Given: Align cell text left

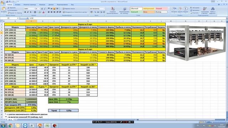Looking at the screenshot, I should [49, 12].
